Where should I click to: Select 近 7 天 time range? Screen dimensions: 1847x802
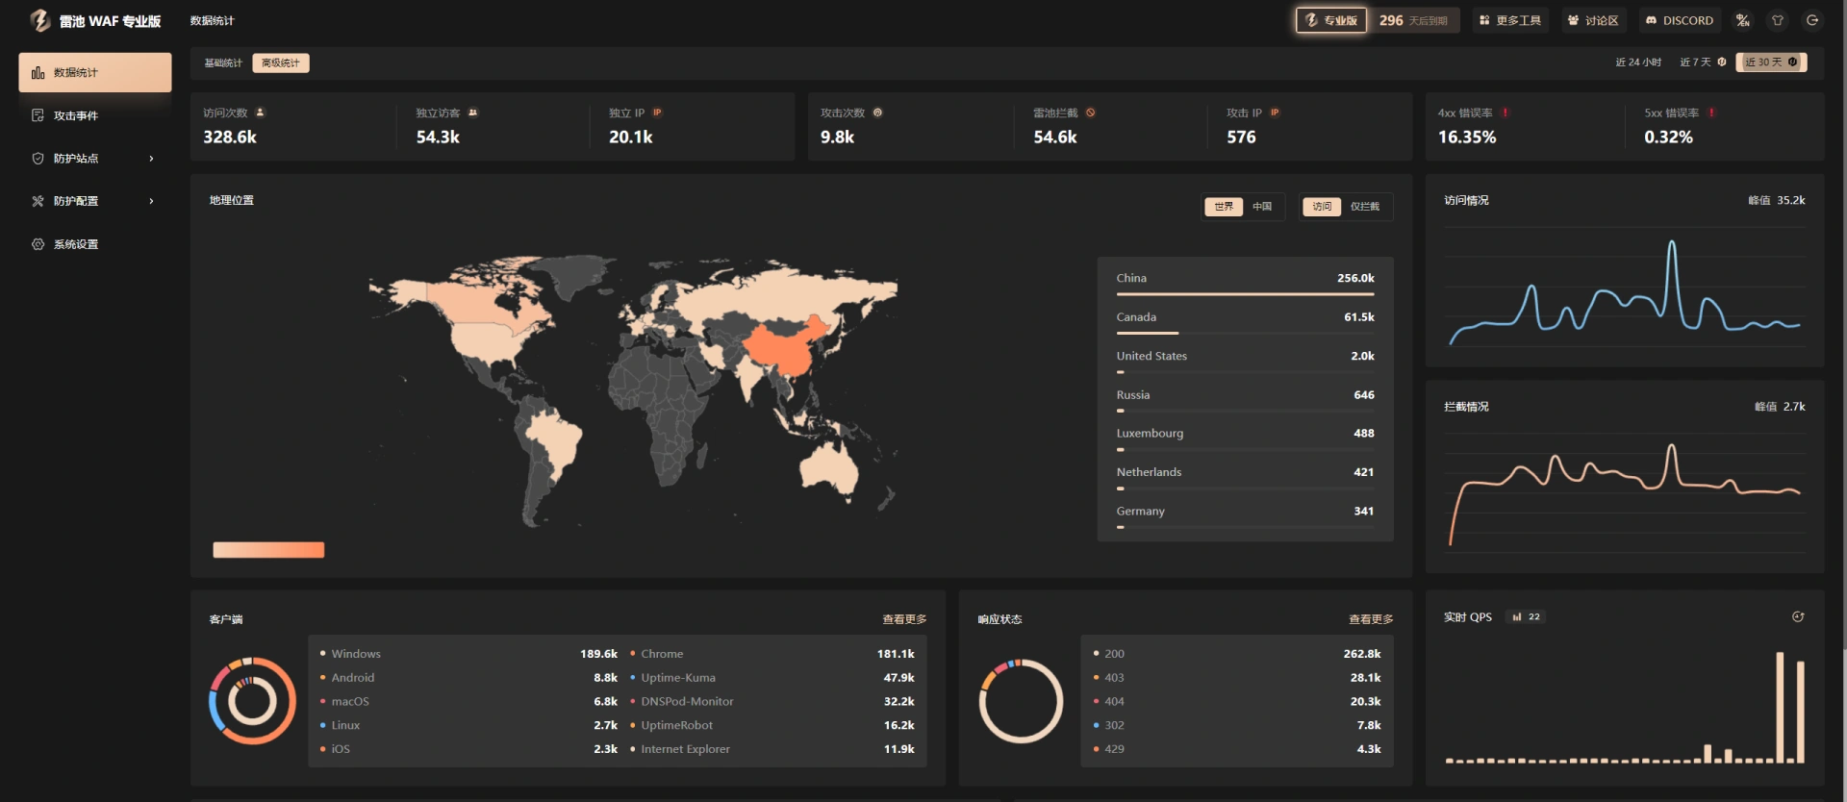coord(1703,62)
